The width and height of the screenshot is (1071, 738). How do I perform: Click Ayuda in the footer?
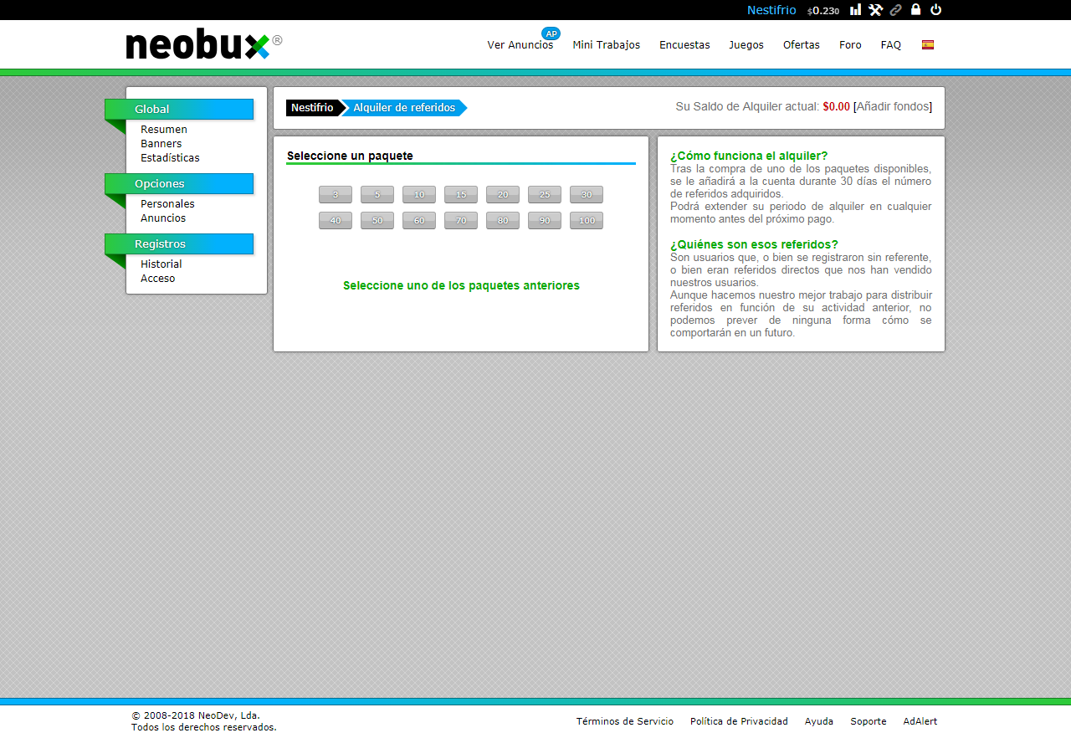tap(819, 721)
